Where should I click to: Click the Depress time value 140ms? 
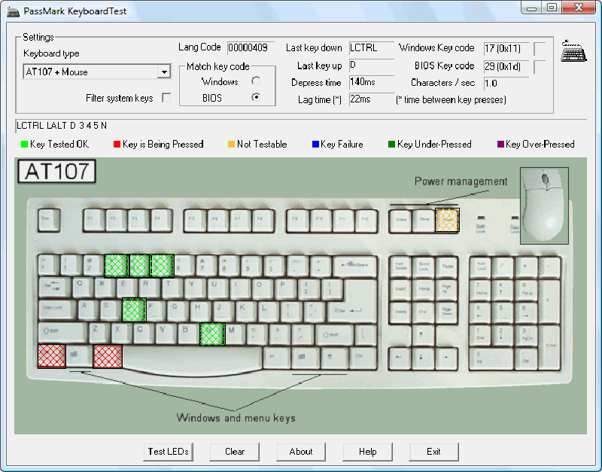tap(371, 82)
